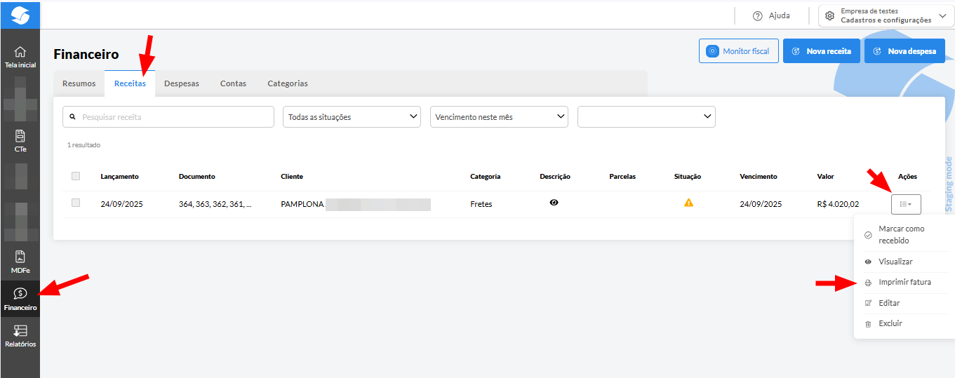The width and height of the screenshot is (955, 378).
Task: Open Relatórios in the sidebar
Action: pyautogui.click(x=20, y=335)
